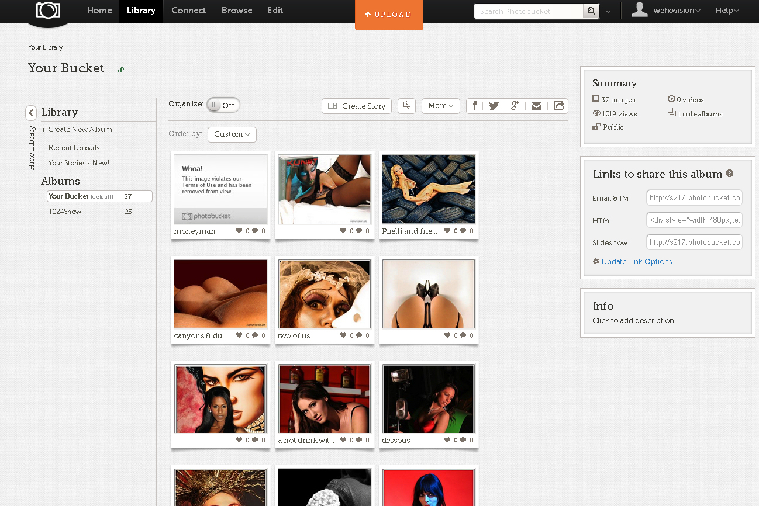Click the Photobucket camera logo

click(49, 11)
